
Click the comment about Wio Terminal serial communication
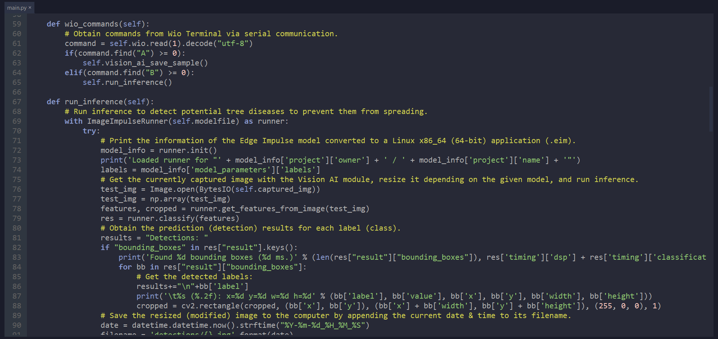pyautogui.click(x=201, y=34)
